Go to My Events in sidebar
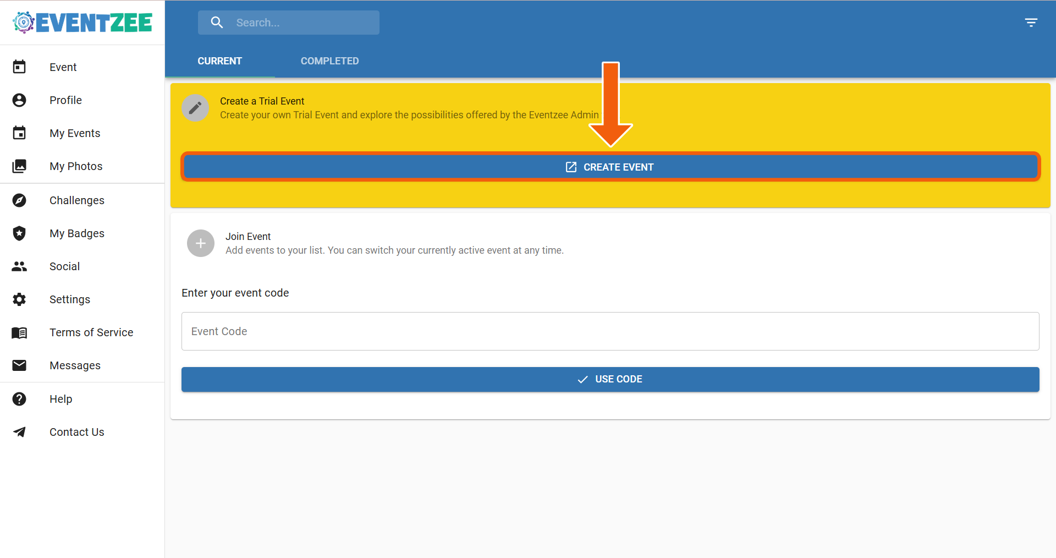1056x558 pixels. tap(82, 133)
